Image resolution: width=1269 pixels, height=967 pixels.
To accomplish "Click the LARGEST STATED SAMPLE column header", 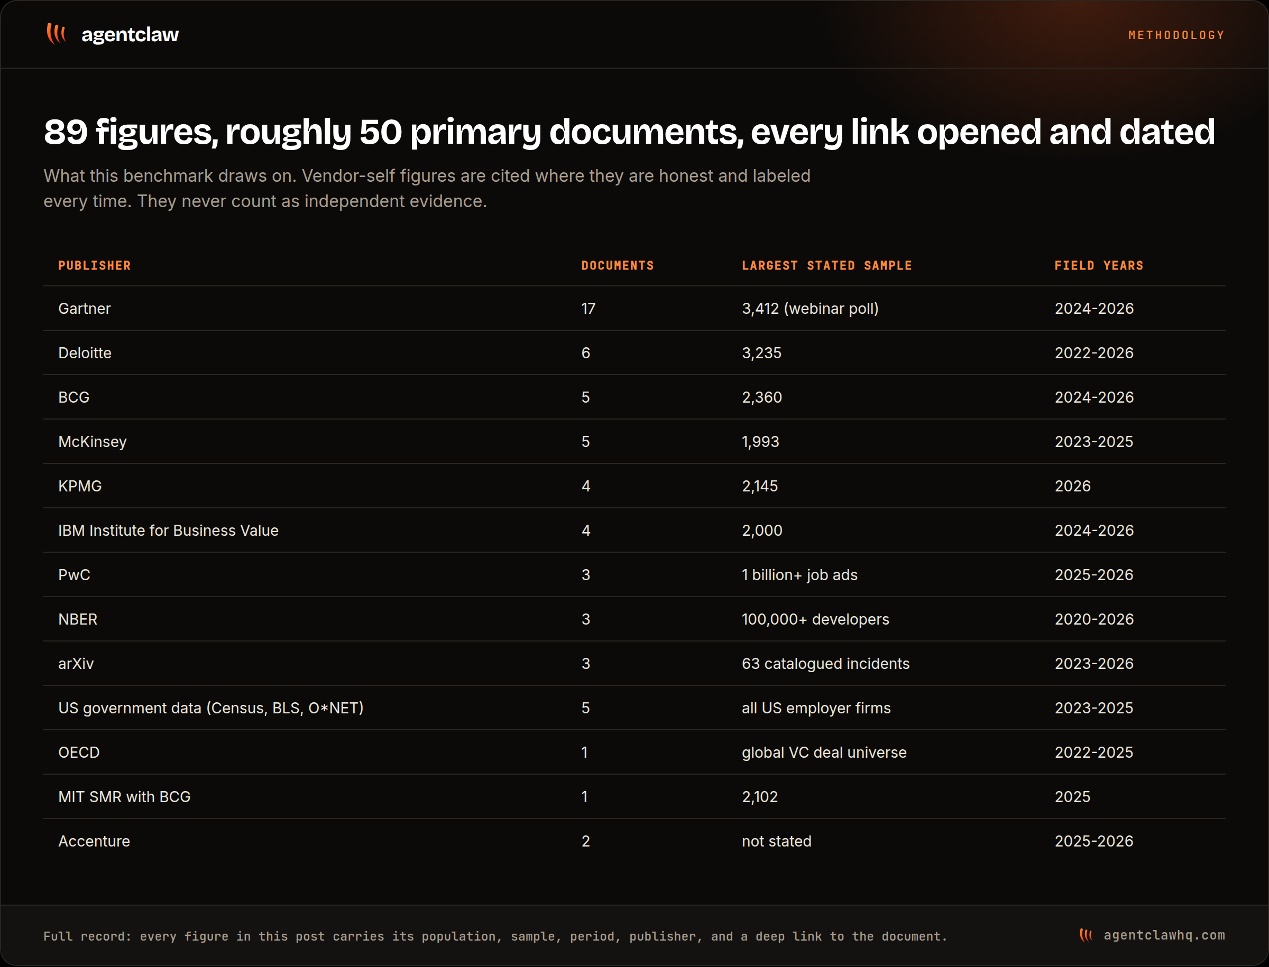I will [826, 265].
